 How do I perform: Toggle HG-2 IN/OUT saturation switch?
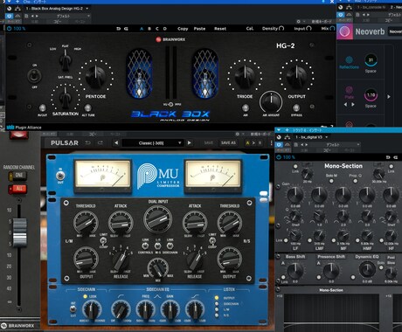point(43,108)
